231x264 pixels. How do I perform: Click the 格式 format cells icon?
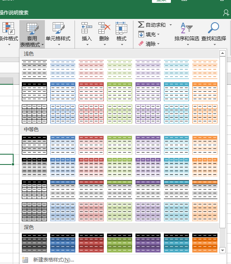[x=121, y=28]
